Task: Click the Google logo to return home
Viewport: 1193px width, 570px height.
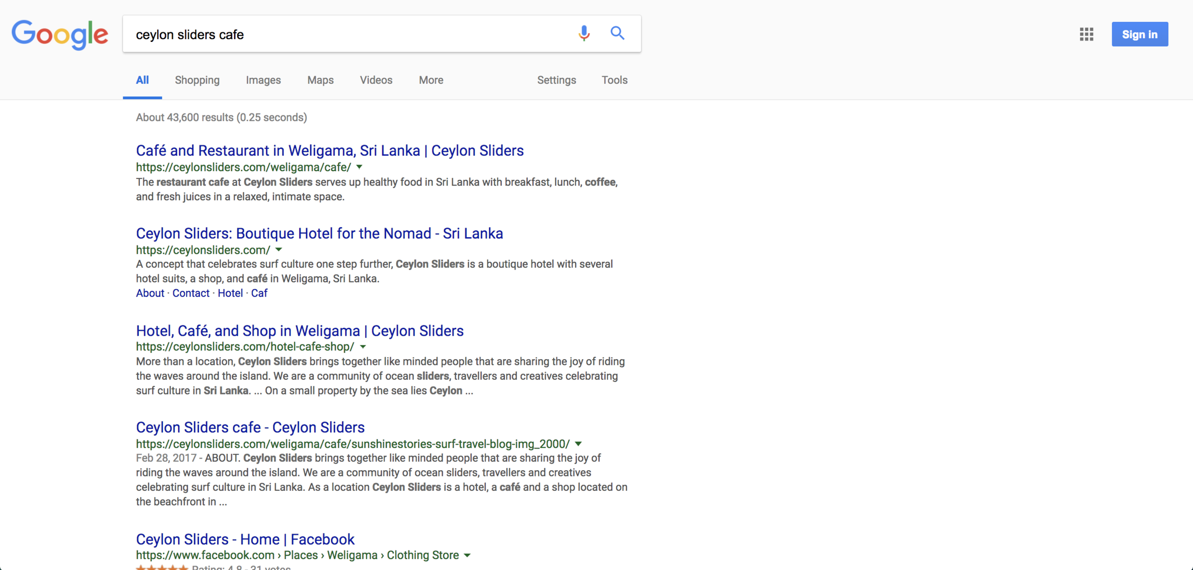Action: point(59,34)
